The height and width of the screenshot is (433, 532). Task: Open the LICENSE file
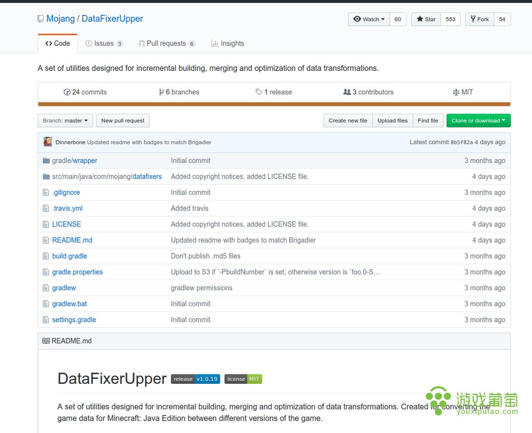tap(66, 224)
